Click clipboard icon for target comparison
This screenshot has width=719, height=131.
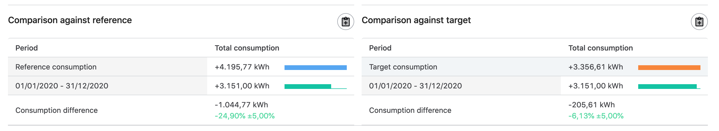699,22
